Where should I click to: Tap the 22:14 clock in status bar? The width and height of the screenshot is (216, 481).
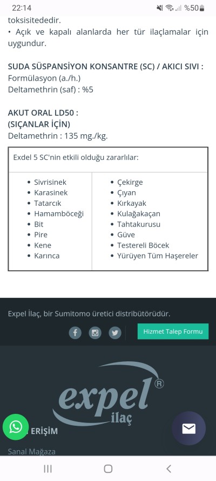(22, 8)
